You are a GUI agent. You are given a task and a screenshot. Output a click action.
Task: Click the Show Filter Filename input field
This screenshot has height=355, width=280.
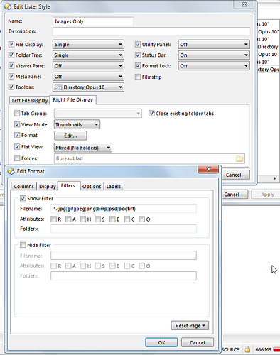[x=124, y=209]
